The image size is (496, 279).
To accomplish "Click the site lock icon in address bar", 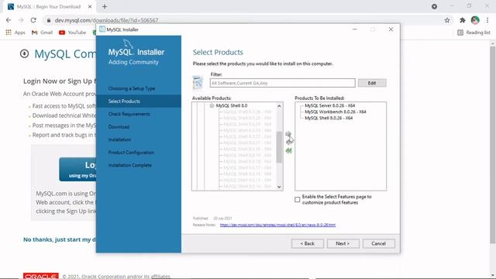I will coord(48,20).
